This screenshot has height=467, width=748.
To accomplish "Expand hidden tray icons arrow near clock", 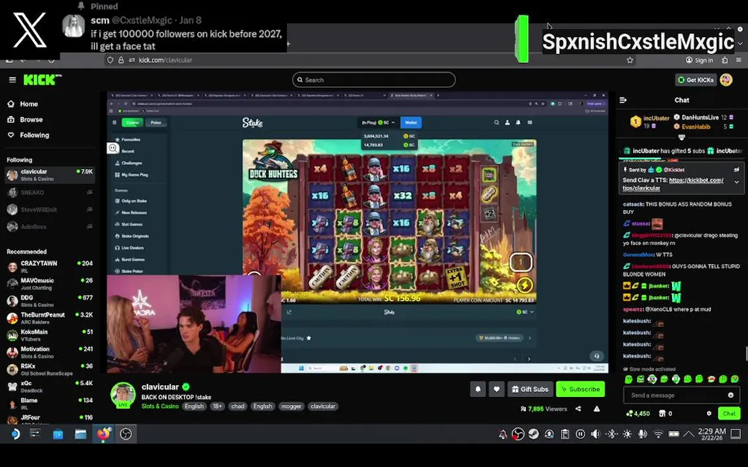I will coord(688,434).
